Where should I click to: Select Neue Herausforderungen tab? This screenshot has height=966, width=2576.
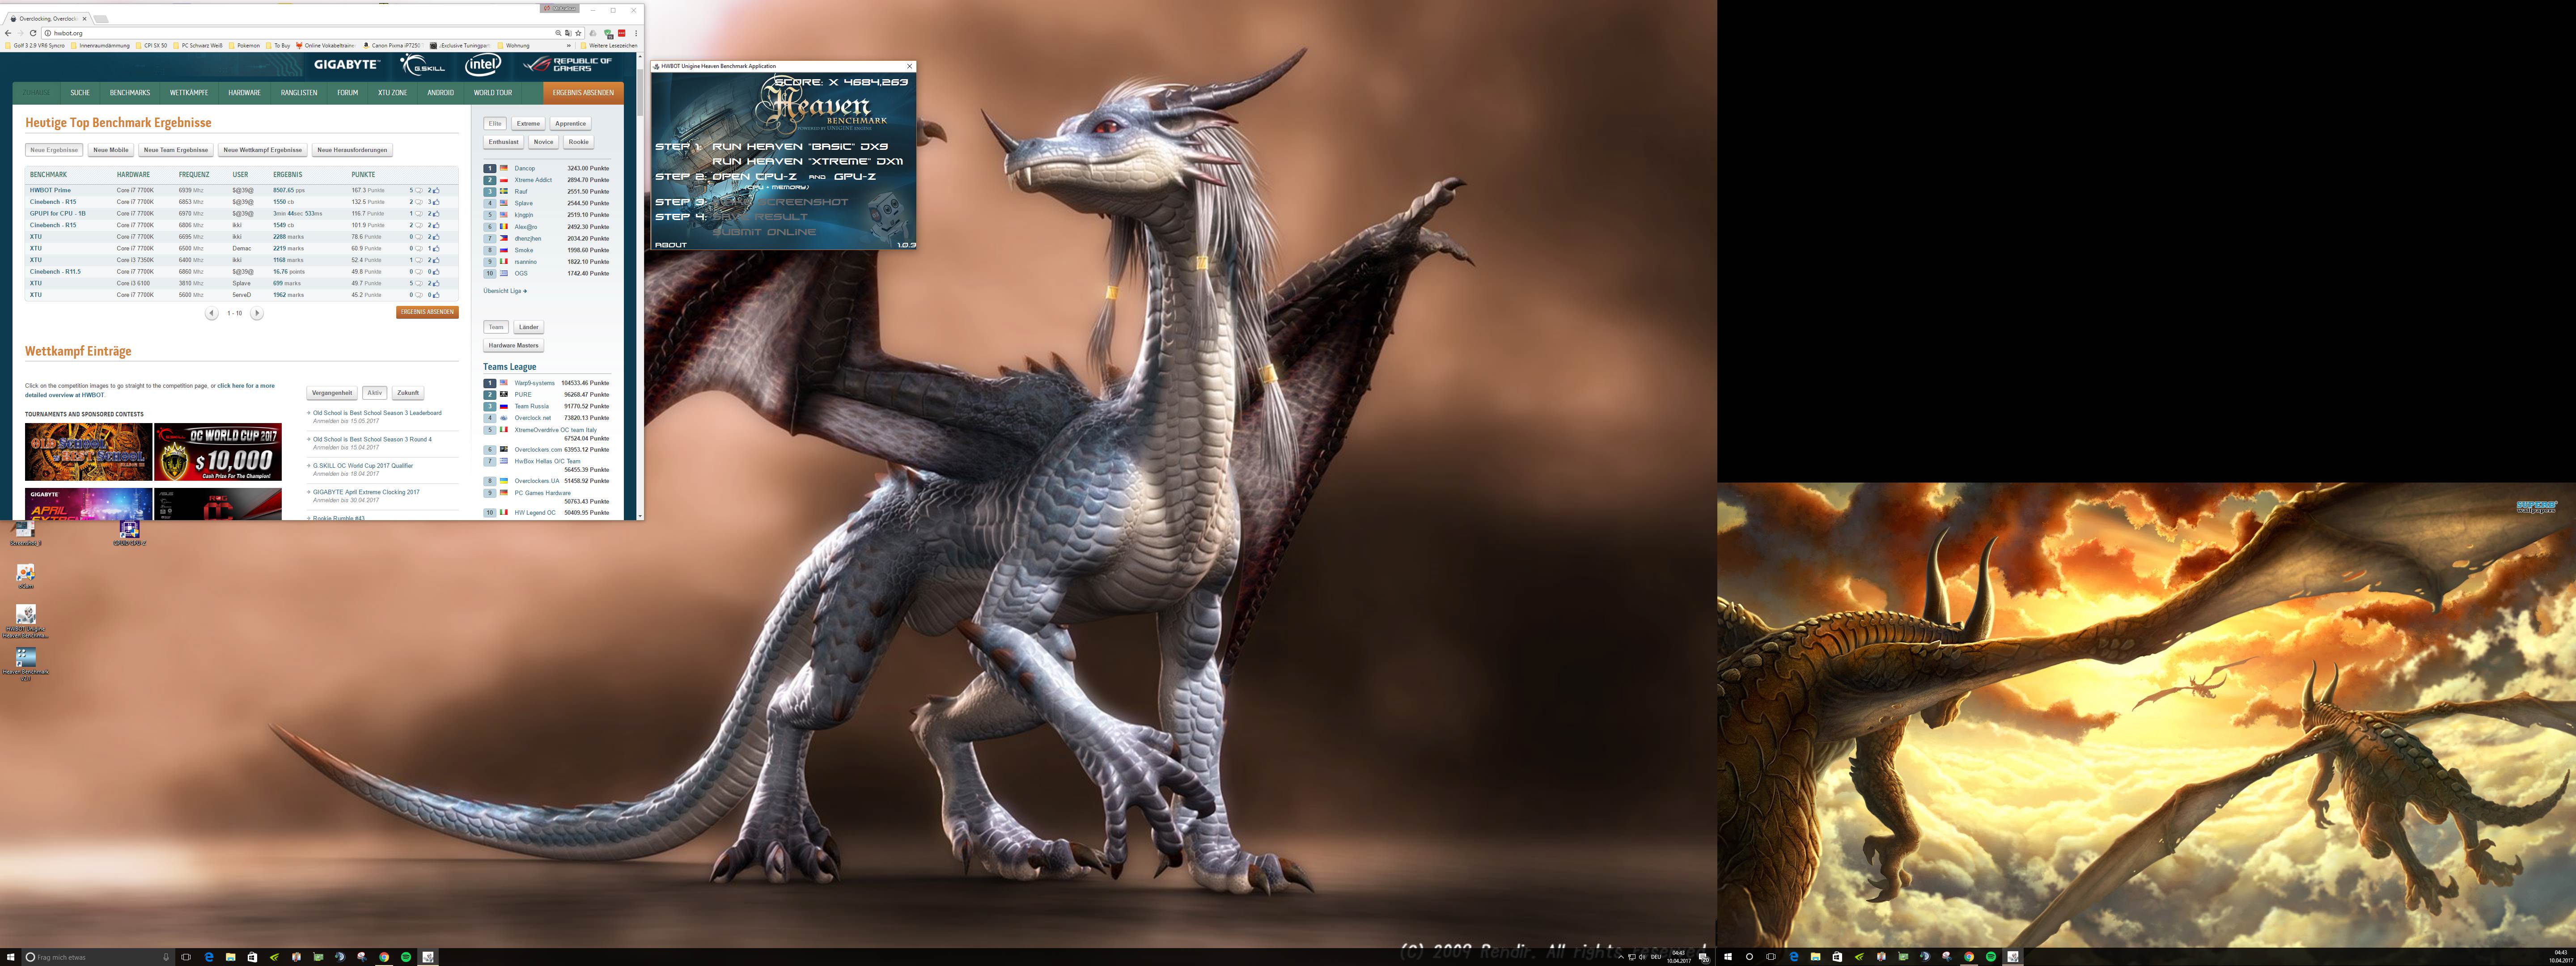[x=352, y=150]
